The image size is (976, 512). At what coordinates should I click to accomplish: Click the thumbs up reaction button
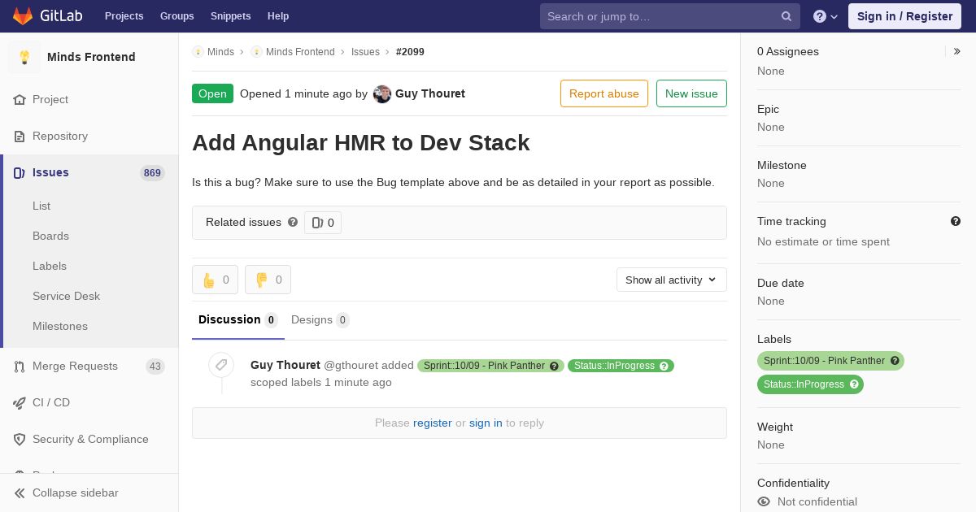pos(215,280)
